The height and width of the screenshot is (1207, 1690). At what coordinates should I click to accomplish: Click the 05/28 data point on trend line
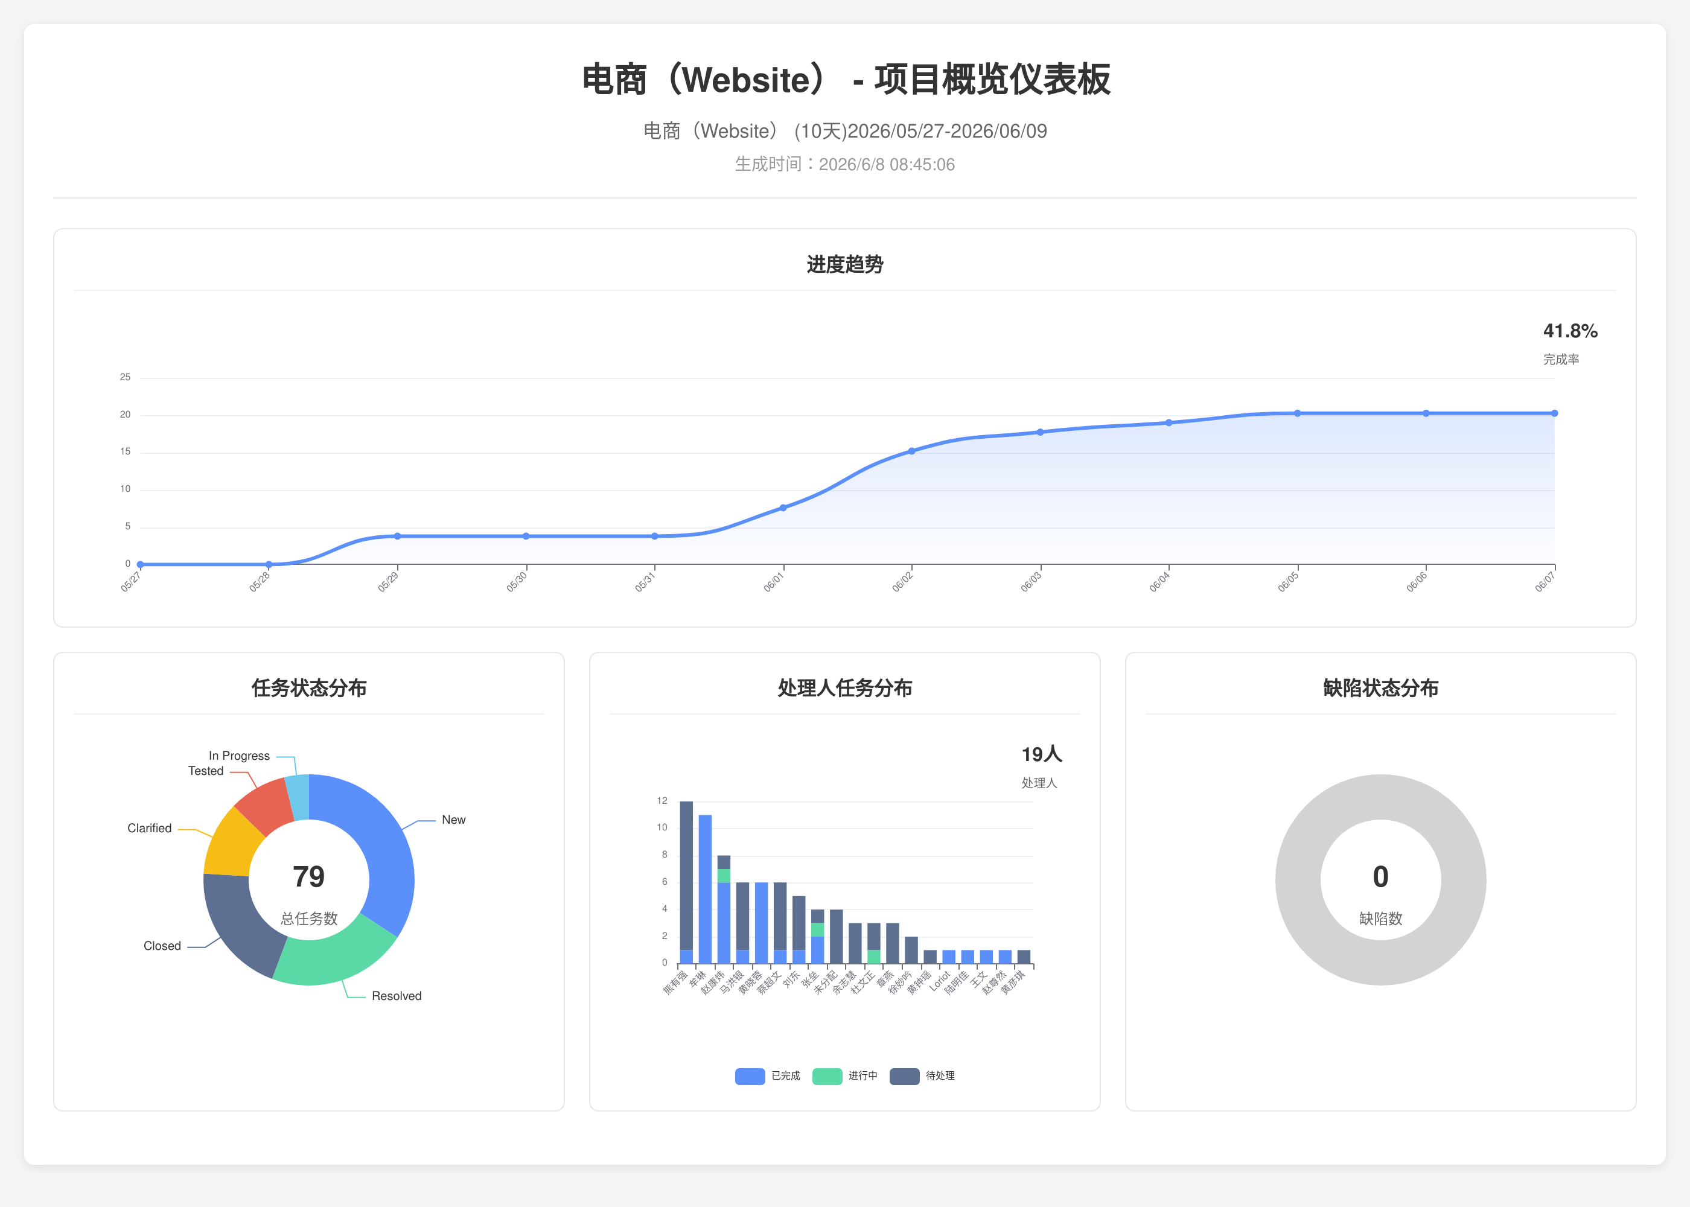[269, 564]
